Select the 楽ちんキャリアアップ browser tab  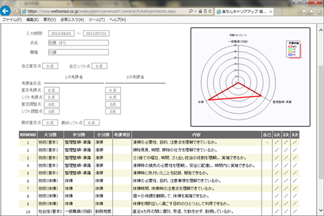(244, 11)
